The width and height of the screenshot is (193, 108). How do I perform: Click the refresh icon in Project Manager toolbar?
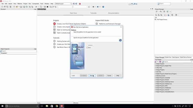click(x=156, y=15)
